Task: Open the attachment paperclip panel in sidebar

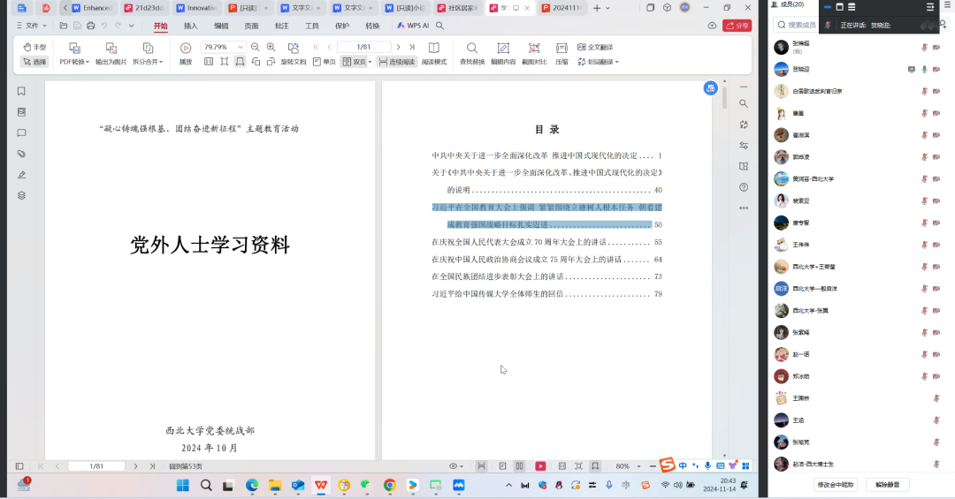Action: coord(21,154)
